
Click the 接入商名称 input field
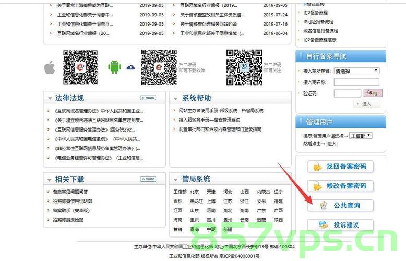click(x=356, y=82)
